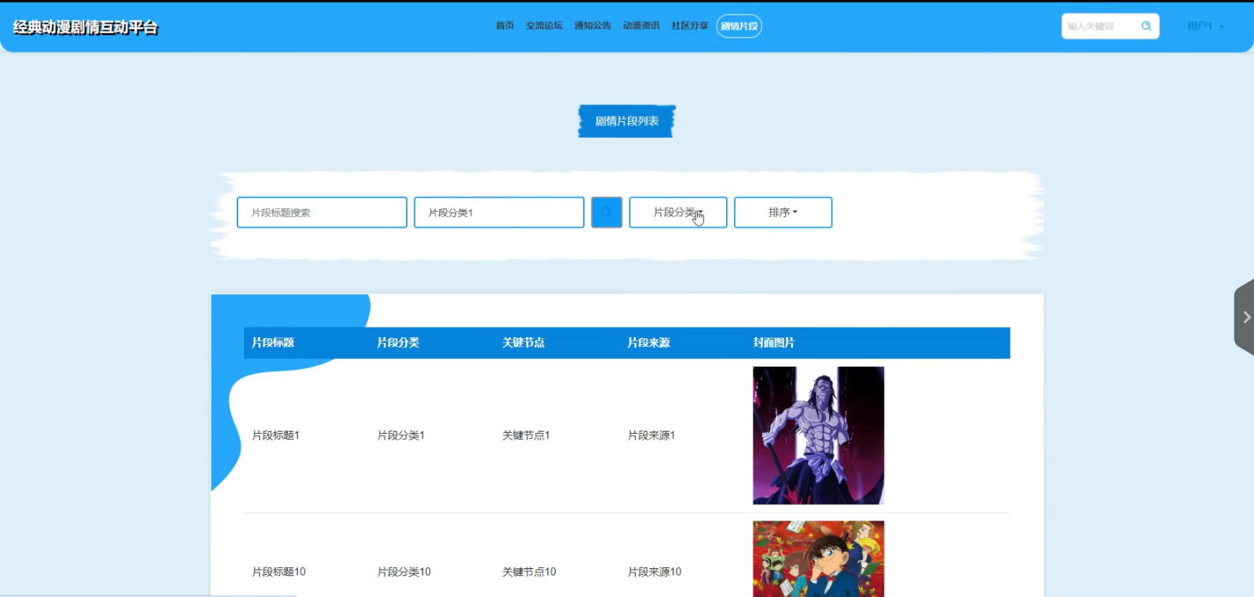Screen dimensions: 1254x597
Task: Go to 首页 in navigation
Action: [505, 26]
